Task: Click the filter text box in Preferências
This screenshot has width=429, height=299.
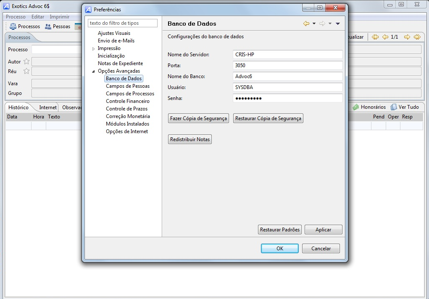Action: click(123, 23)
